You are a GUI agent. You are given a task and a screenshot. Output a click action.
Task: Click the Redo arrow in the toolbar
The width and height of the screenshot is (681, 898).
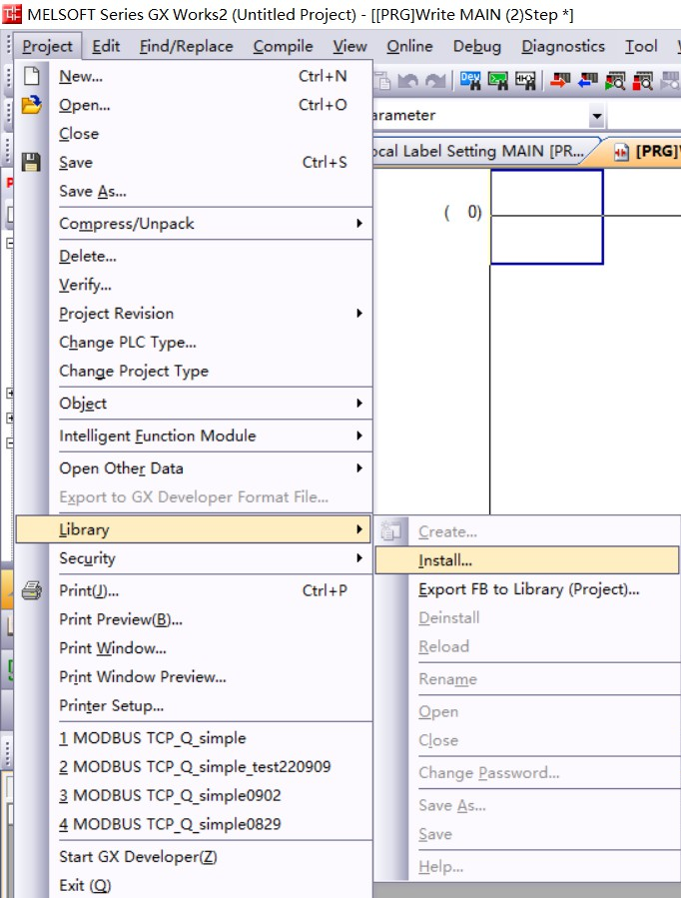click(x=435, y=81)
